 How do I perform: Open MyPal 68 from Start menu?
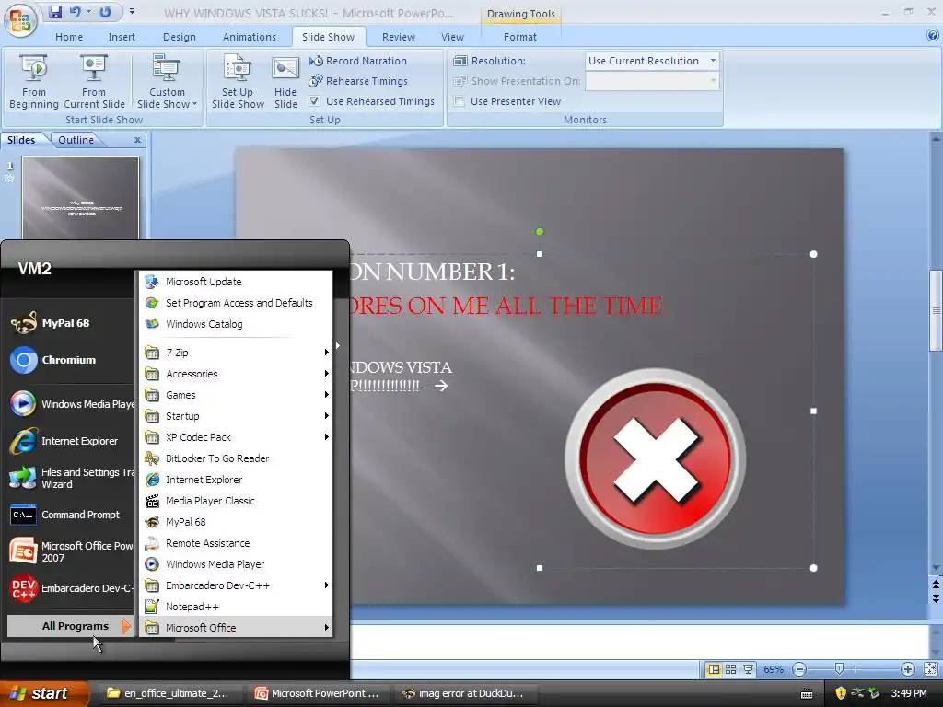[x=68, y=323]
